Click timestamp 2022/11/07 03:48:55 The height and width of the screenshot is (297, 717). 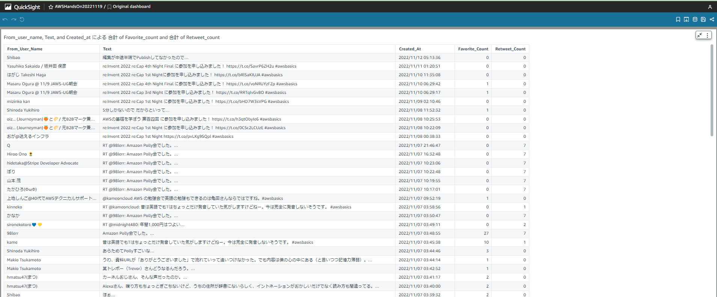click(x=419, y=233)
